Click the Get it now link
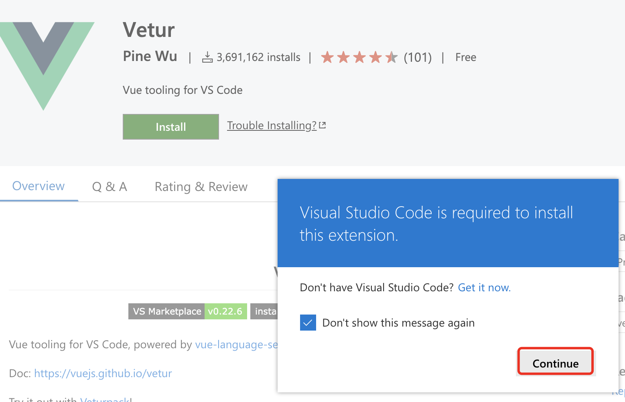The width and height of the screenshot is (625, 402). [x=484, y=288]
